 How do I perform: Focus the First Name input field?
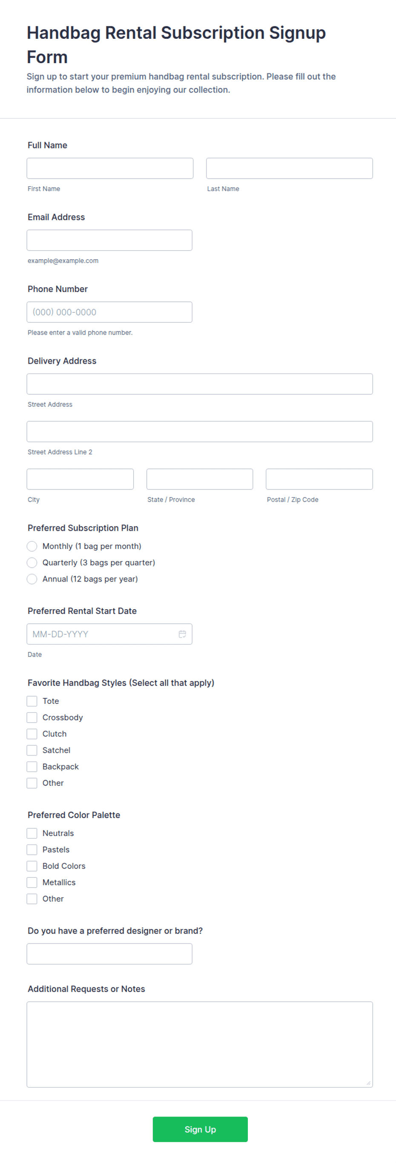[110, 168]
